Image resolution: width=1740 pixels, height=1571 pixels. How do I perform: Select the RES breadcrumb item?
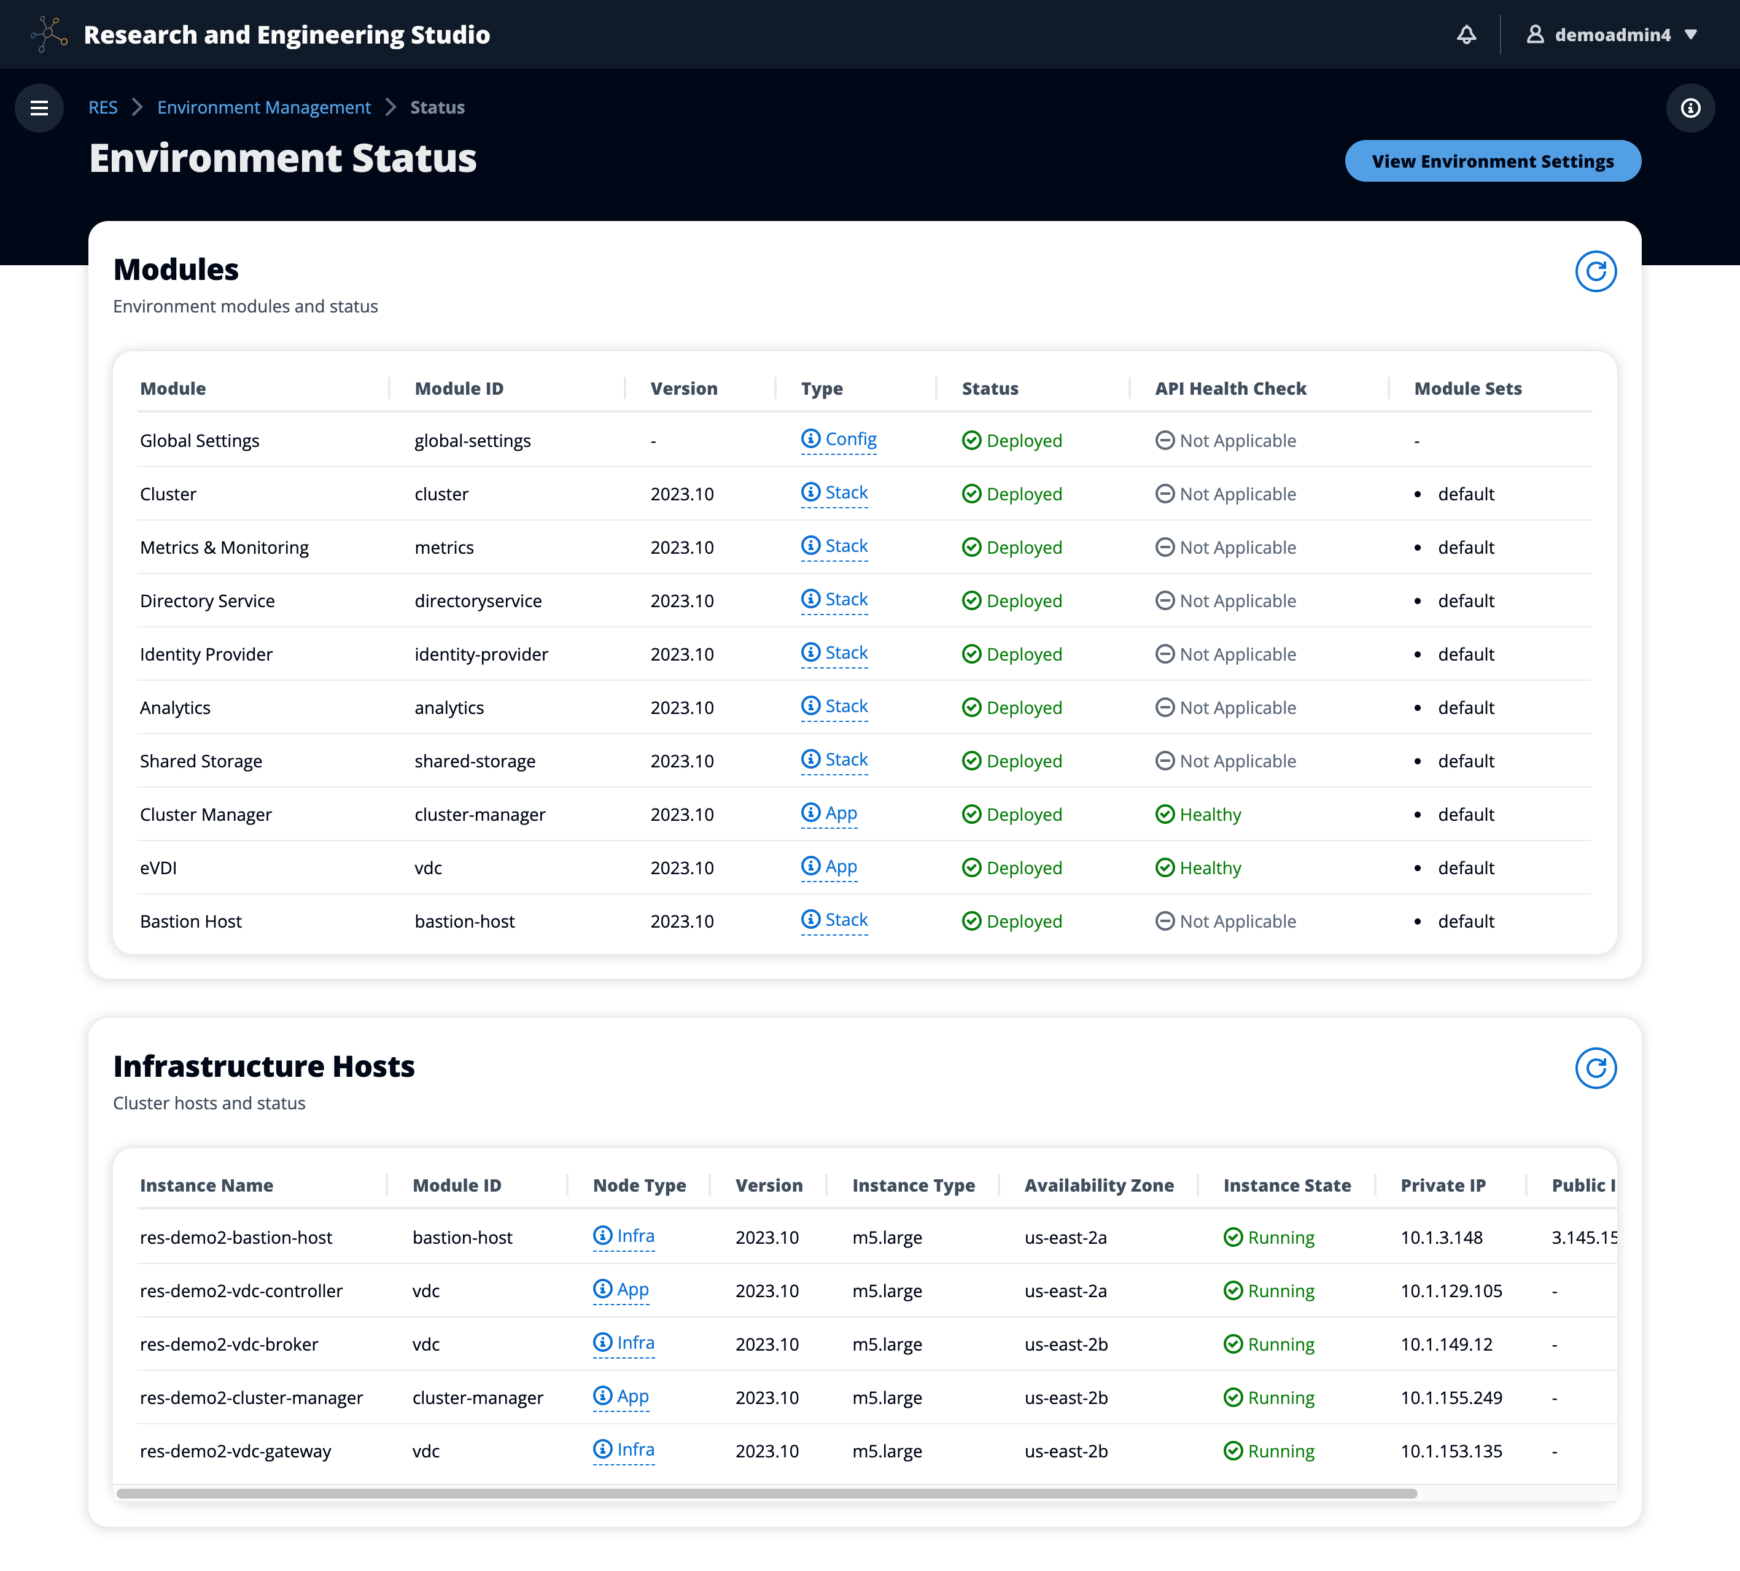(100, 106)
